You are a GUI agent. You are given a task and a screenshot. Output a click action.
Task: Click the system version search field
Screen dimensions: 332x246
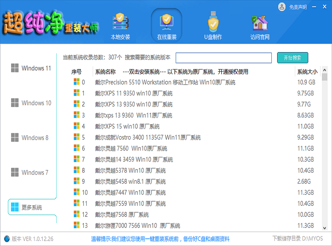click(223, 58)
